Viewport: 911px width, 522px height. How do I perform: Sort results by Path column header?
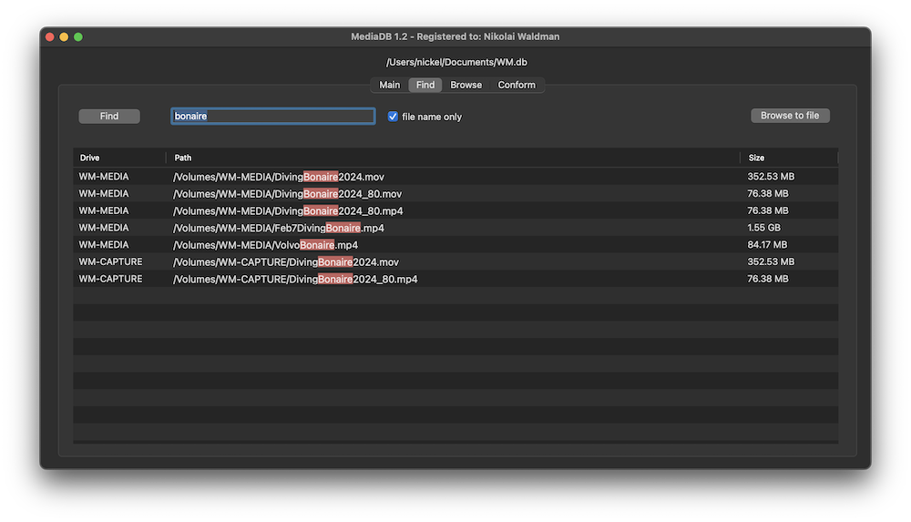(x=452, y=158)
